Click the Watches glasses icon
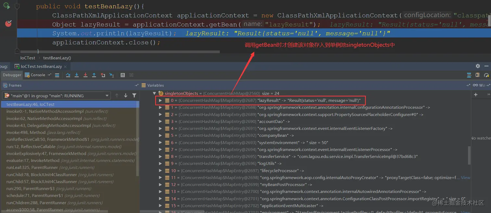The height and width of the screenshot is (213, 491). pos(475,85)
